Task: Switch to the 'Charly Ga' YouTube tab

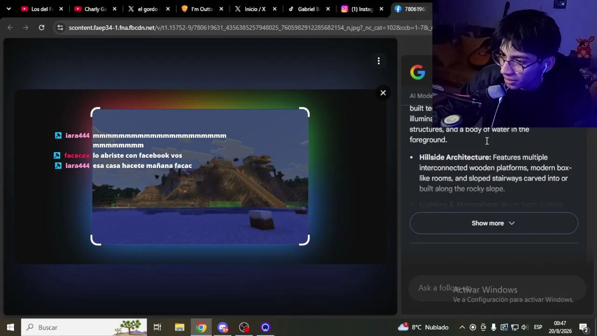Action: tap(95, 9)
